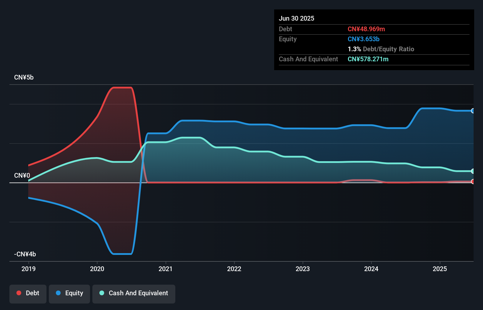Click the red Debt legend dot
Viewport: 483px width, 310px height.
[19, 293]
